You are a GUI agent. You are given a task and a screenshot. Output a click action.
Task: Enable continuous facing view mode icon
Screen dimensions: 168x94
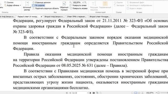pyautogui.click(x=143, y=93)
